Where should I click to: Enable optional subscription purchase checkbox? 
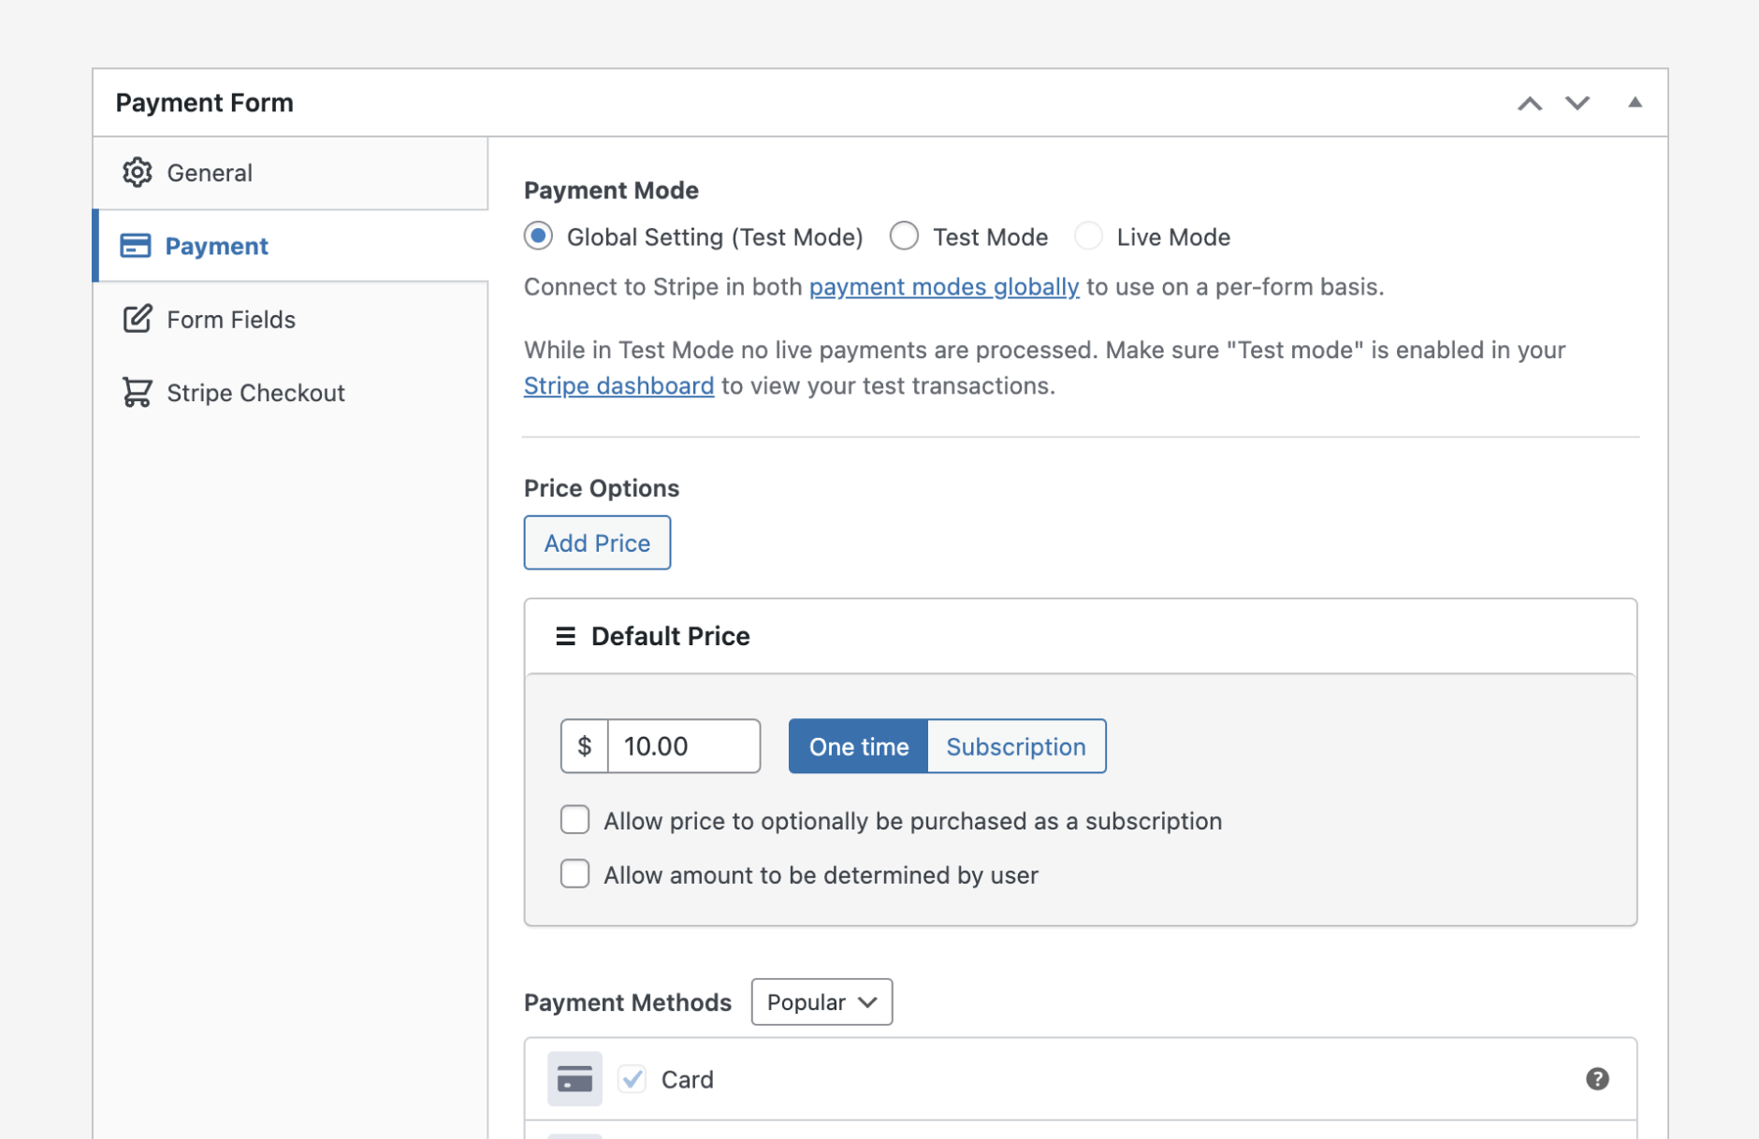[574, 820]
